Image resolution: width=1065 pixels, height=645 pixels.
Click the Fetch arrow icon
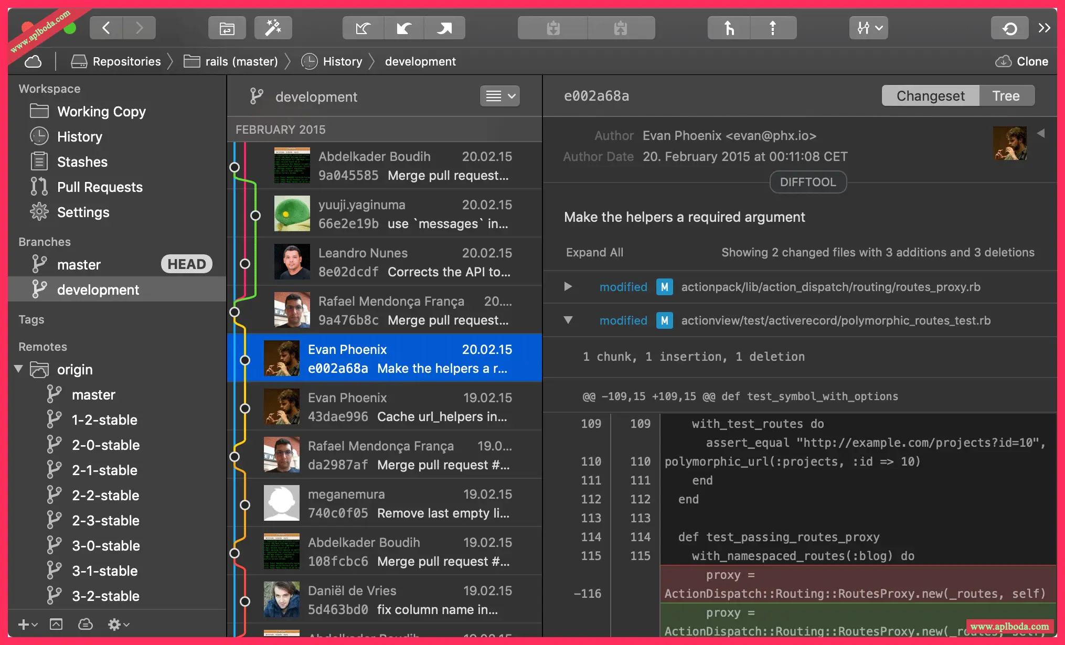click(x=363, y=28)
